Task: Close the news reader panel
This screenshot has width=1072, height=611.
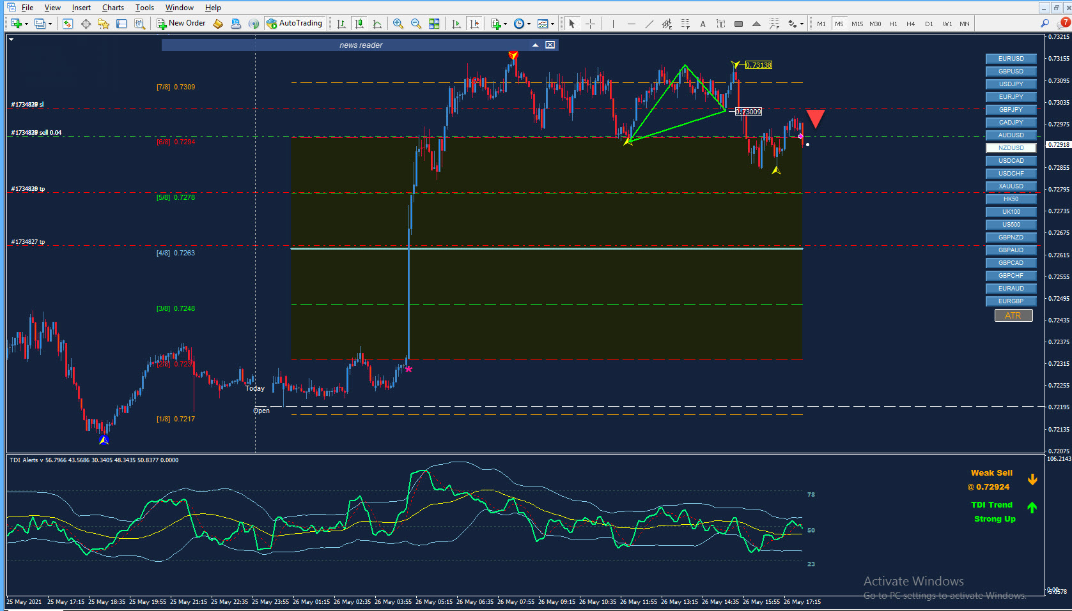Action: pos(550,45)
